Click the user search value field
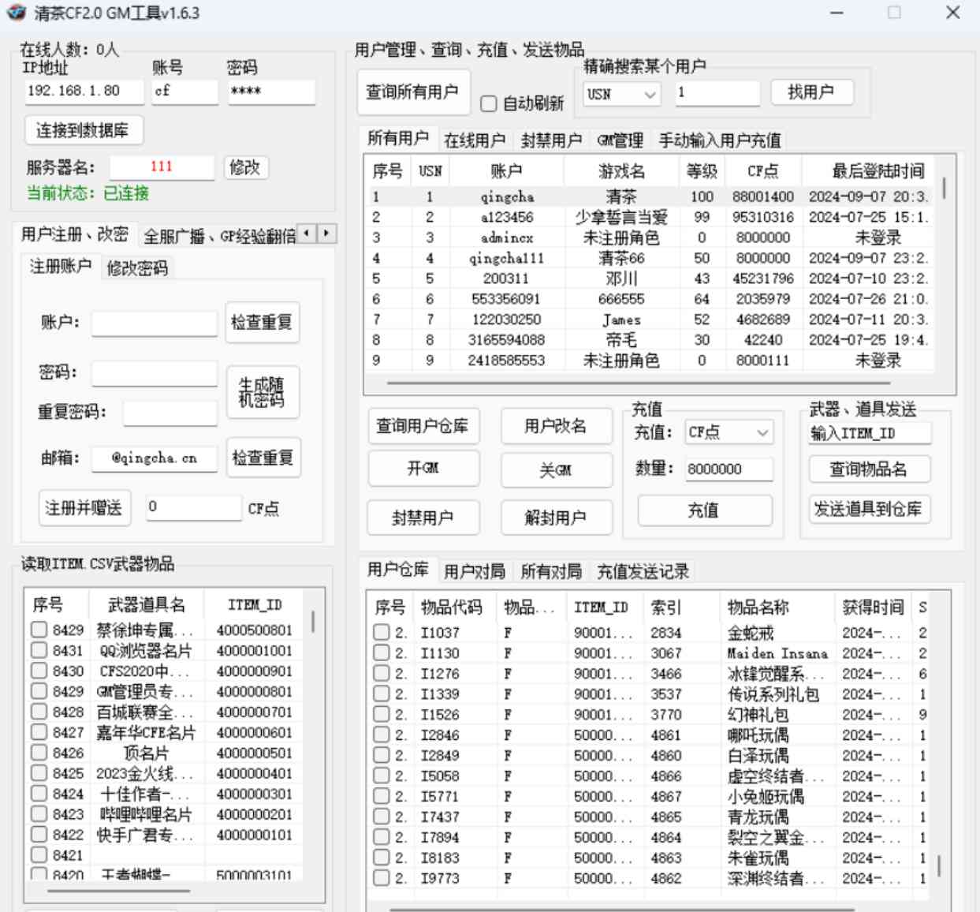 point(717,93)
